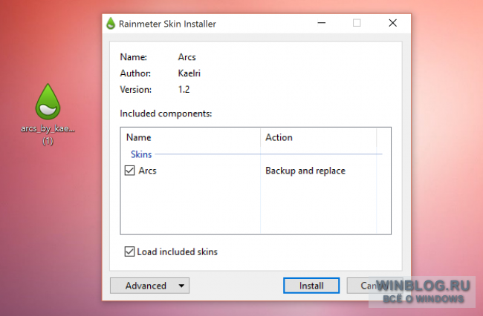Click the Version label

[135, 90]
